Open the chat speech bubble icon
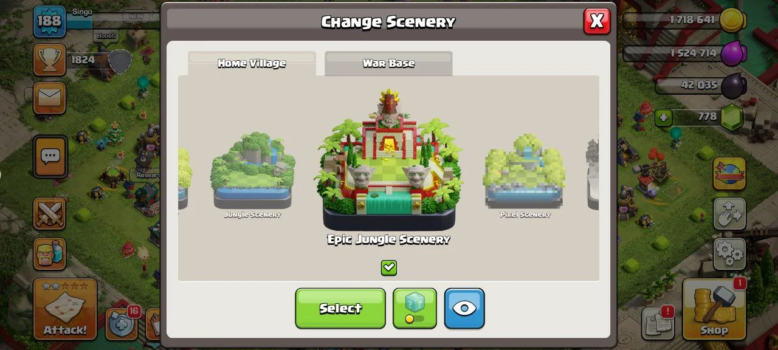Viewport: 778px width, 350px height. pos(50,157)
